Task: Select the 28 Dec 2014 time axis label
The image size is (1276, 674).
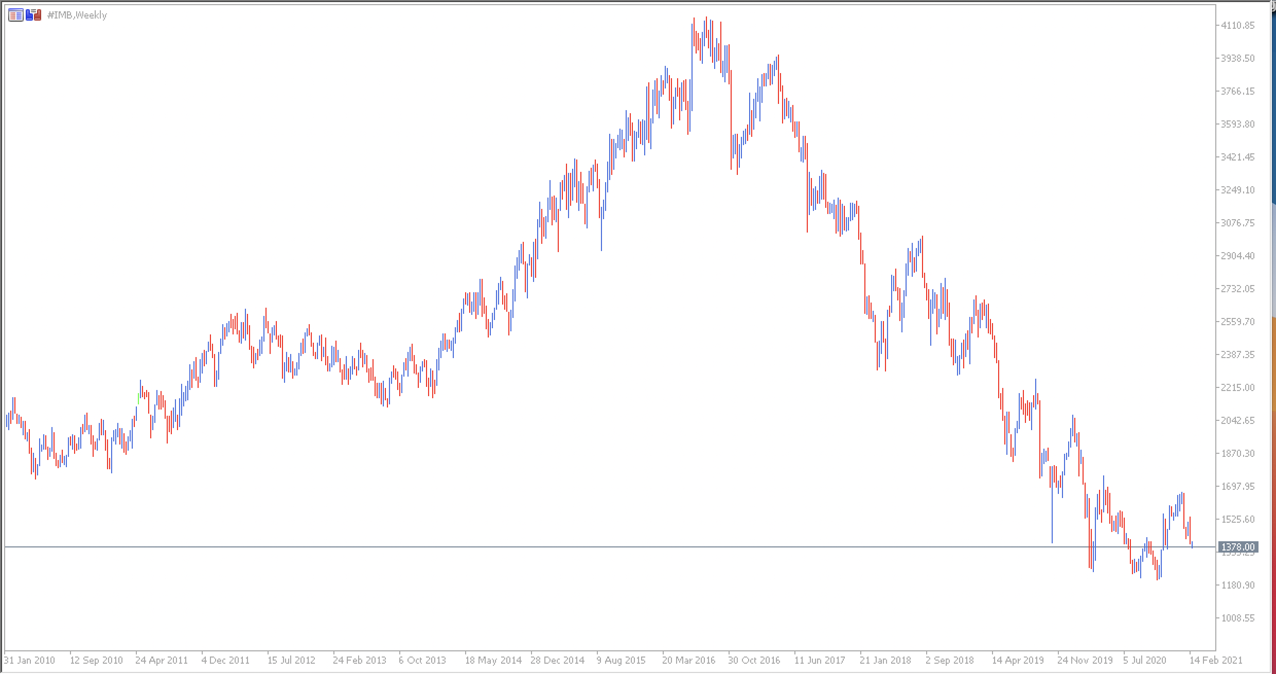Action: point(558,660)
